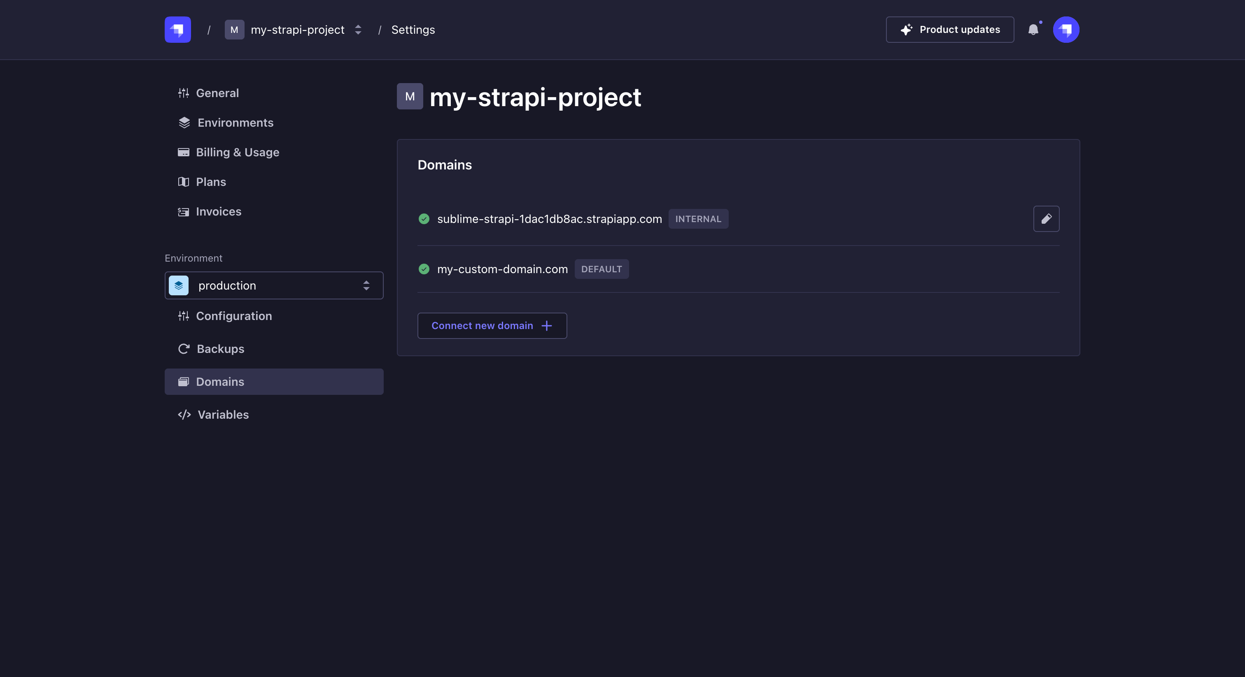The height and width of the screenshot is (677, 1245).
Task: Open the Strapi Cloud home logo
Action: click(x=177, y=30)
